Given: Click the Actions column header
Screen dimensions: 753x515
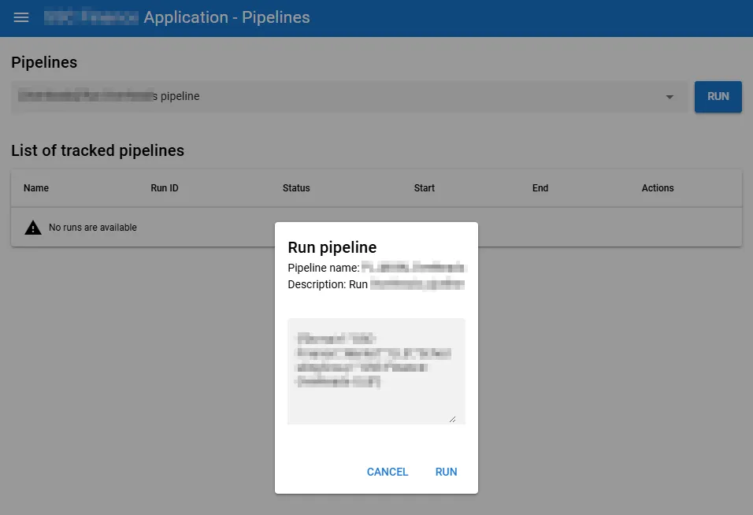Looking at the screenshot, I should tap(658, 188).
